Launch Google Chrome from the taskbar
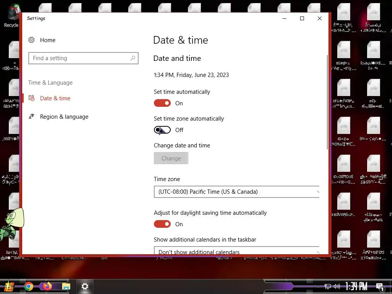This screenshot has height=294, width=392. pos(29,286)
